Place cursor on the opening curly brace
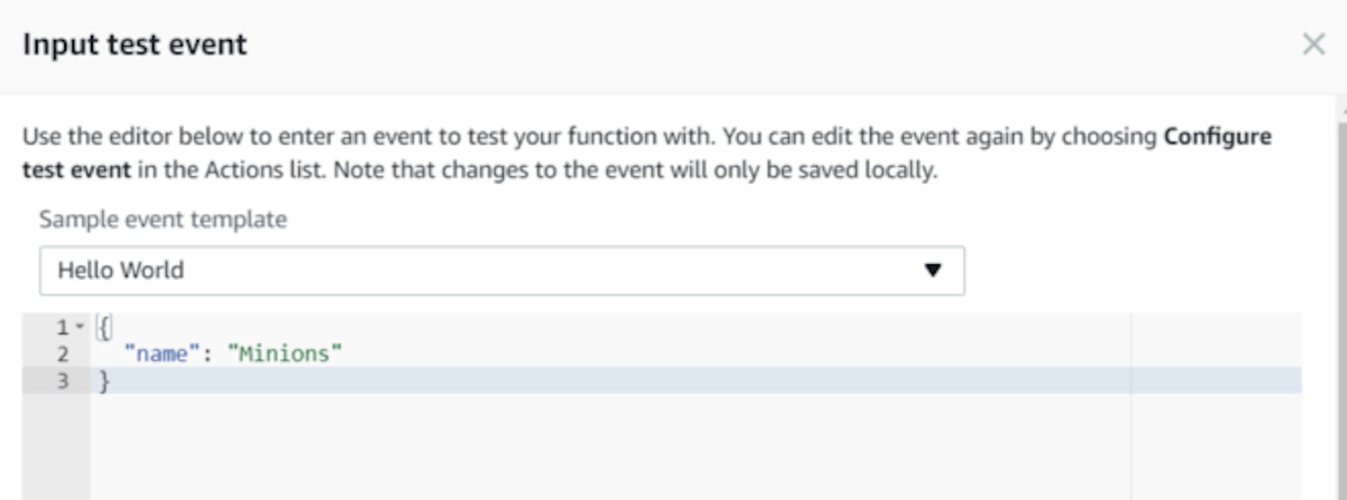1347x500 pixels. pos(104,327)
